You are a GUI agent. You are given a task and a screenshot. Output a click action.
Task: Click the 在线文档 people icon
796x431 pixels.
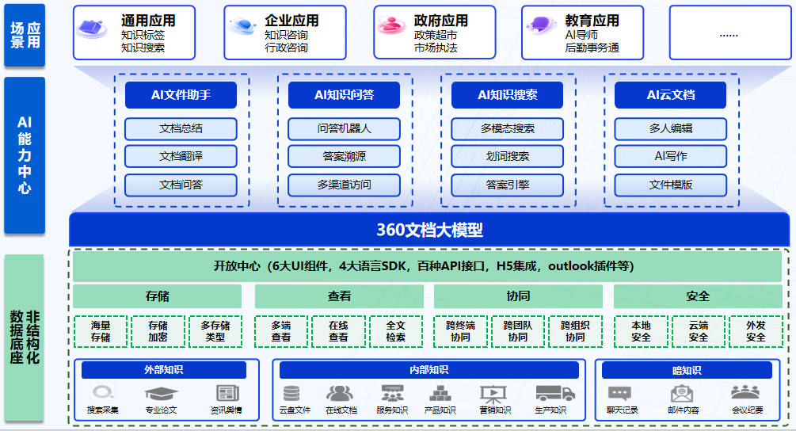[340, 394]
